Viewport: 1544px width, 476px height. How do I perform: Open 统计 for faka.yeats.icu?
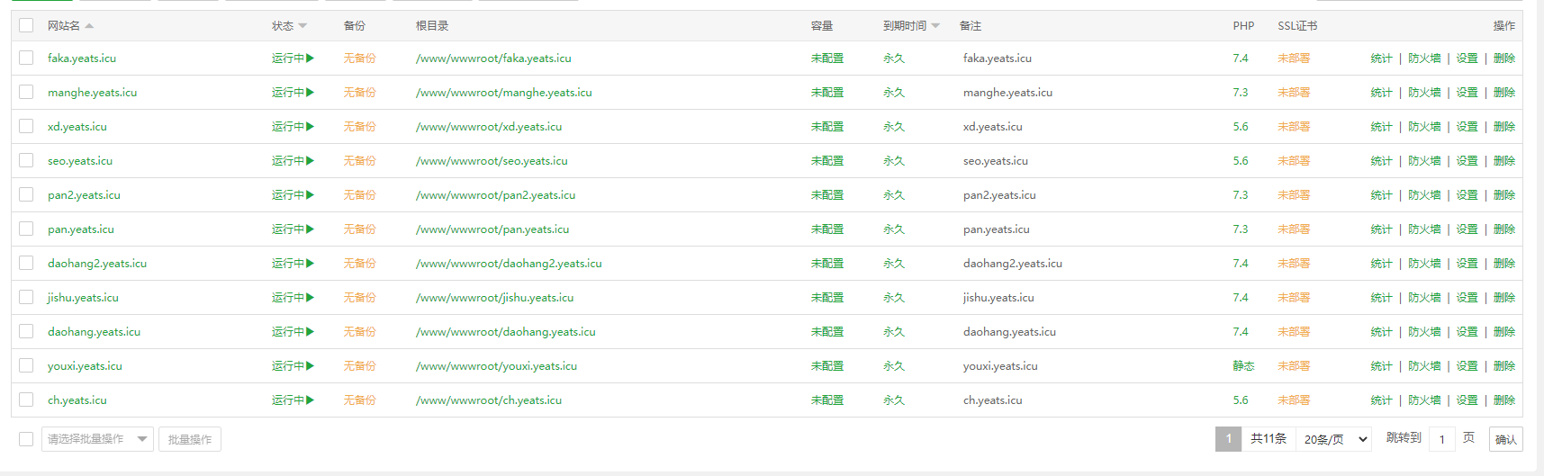(x=1381, y=58)
